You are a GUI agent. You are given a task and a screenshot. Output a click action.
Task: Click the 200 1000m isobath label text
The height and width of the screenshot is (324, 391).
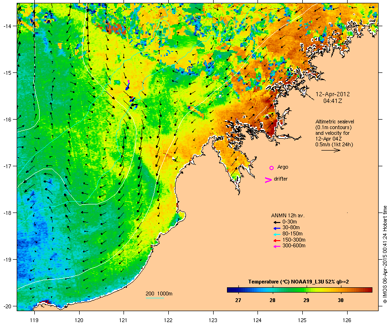click(x=159, y=294)
